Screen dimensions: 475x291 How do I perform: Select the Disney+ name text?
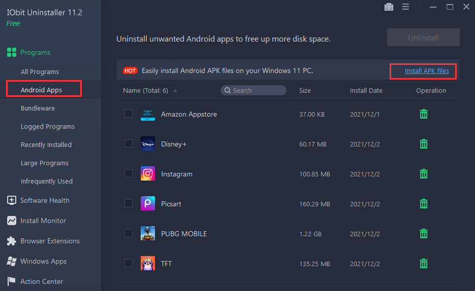(174, 144)
